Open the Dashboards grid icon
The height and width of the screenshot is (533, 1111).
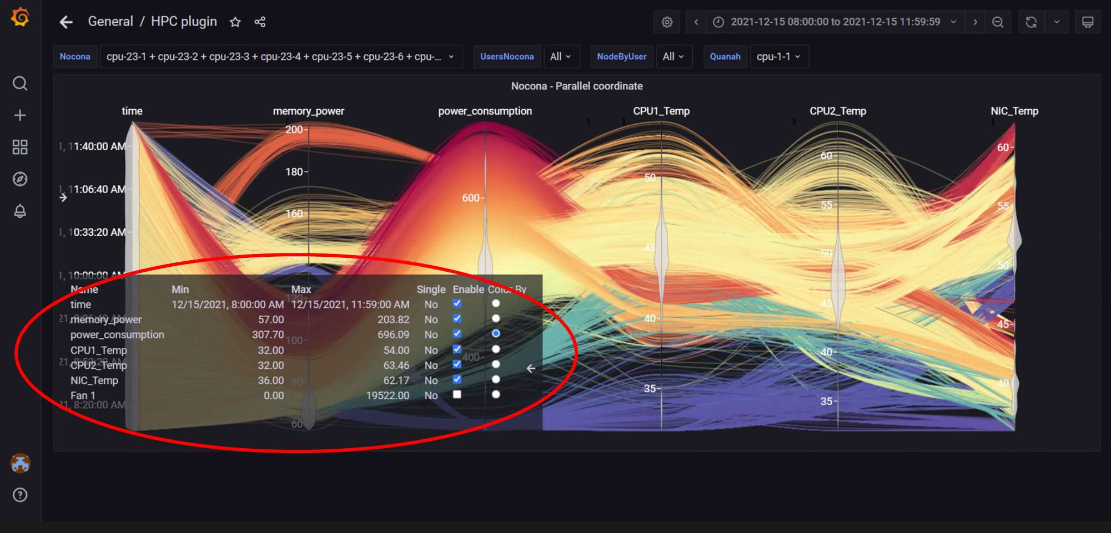20,147
